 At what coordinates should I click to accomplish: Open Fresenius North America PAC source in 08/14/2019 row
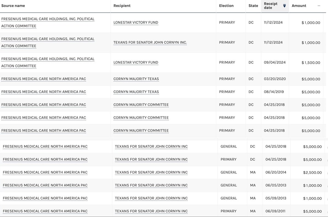[43, 92]
